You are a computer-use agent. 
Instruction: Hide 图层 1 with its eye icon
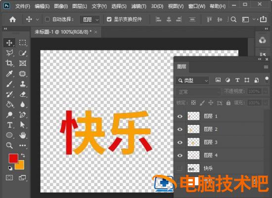pyautogui.click(x=180, y=116)
